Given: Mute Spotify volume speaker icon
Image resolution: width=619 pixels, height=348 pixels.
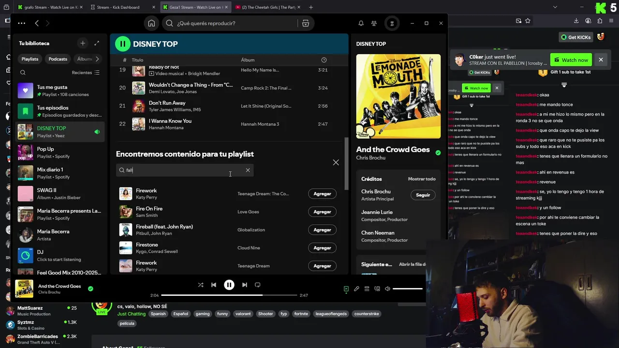Looking at the screenshot, I should click(x=387, y=289).
